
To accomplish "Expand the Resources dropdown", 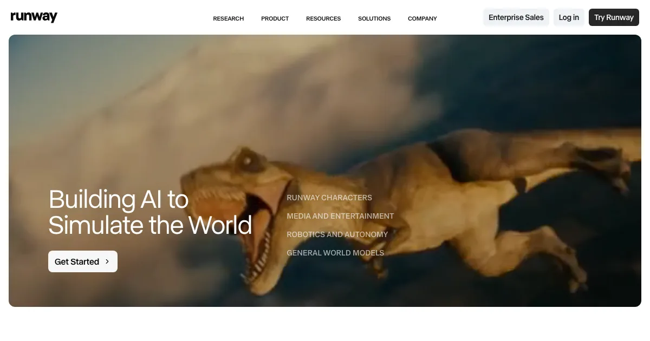I will (323, 18).
